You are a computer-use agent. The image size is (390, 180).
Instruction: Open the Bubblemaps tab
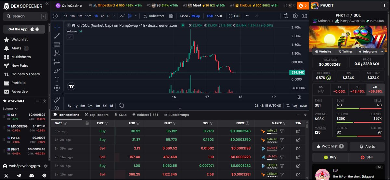click(176, 115)
